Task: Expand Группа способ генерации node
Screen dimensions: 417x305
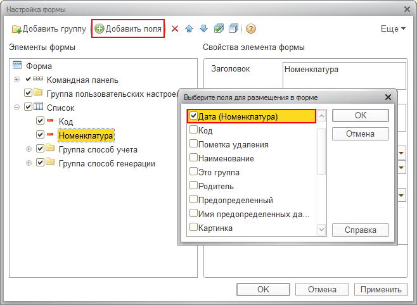Action: 29,163
